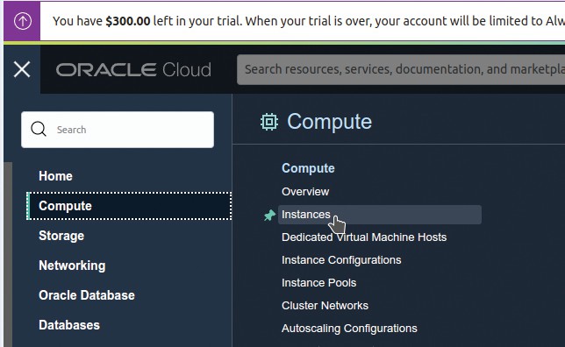Click the purple trial upgrade arrow icon
This screenshot has height=347, width=565.
22,21
